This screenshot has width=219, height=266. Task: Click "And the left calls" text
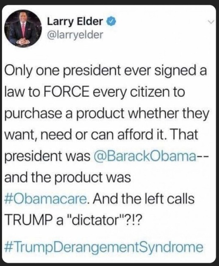143,199
